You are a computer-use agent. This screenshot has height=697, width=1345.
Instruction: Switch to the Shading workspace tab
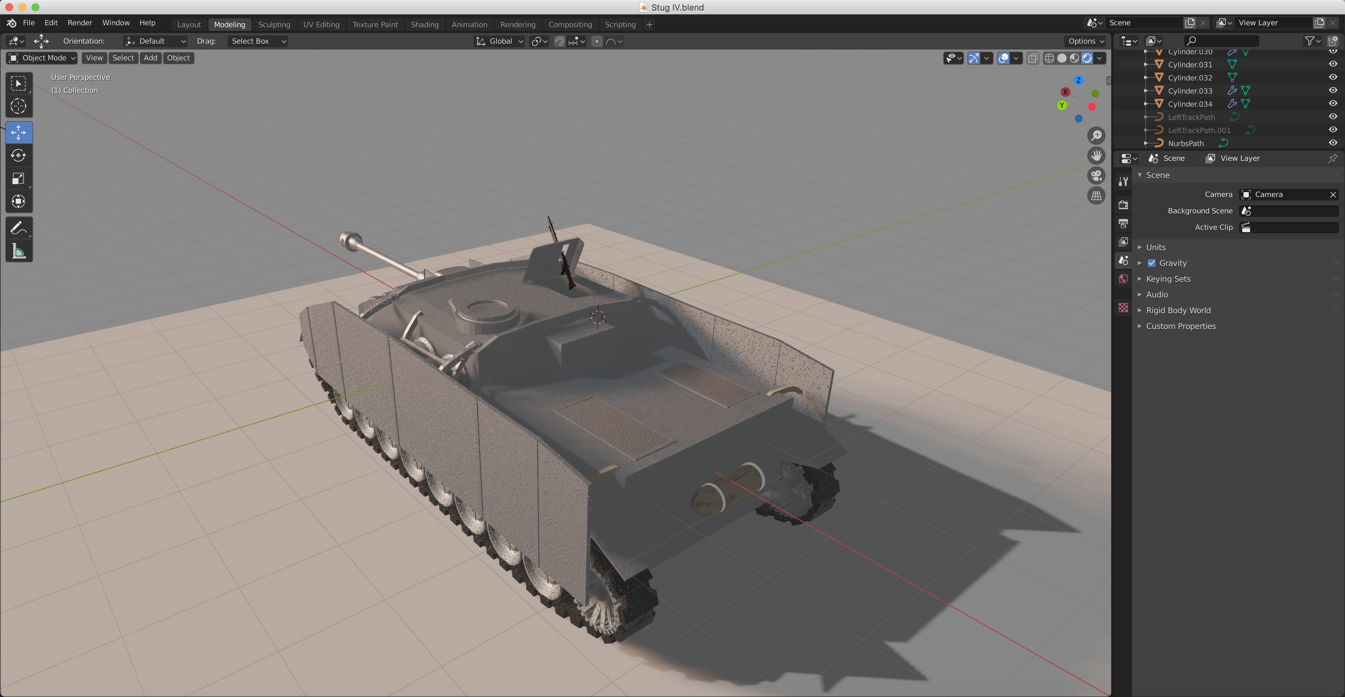425,25
